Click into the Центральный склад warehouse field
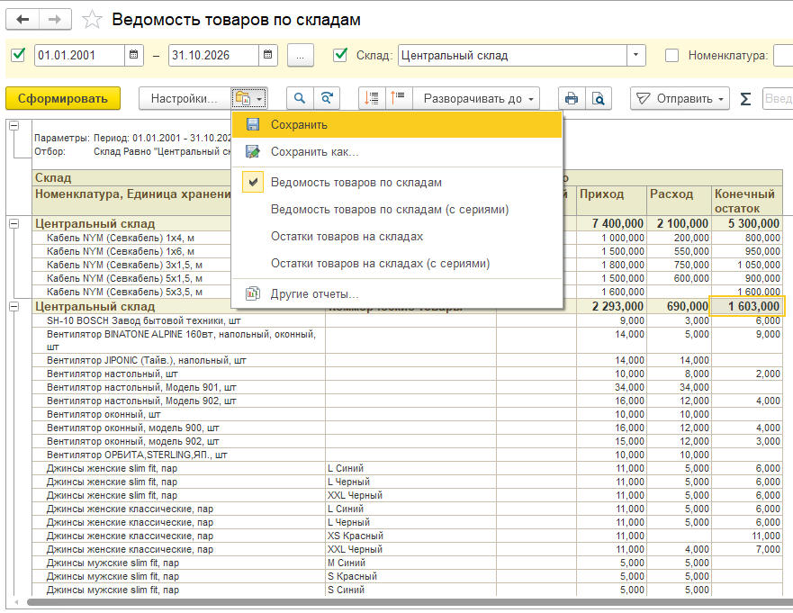Screen dimensions: 793x613 (512, 55)
